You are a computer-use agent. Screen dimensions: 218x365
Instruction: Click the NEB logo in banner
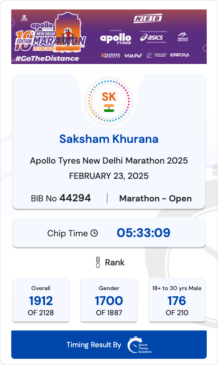(x=147, y=19)
